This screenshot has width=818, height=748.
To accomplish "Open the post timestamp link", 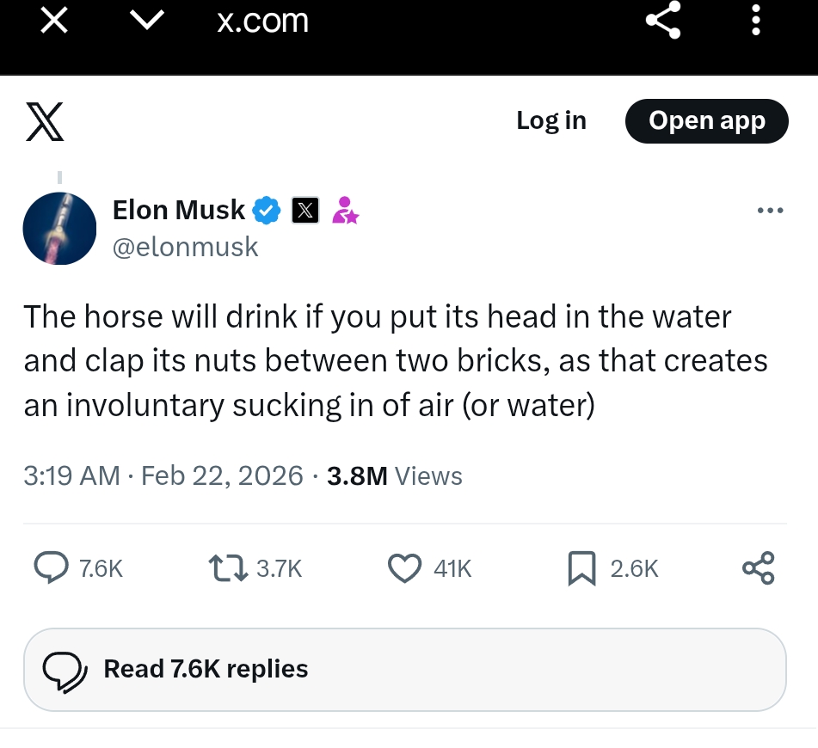I will tap(163, 475).
